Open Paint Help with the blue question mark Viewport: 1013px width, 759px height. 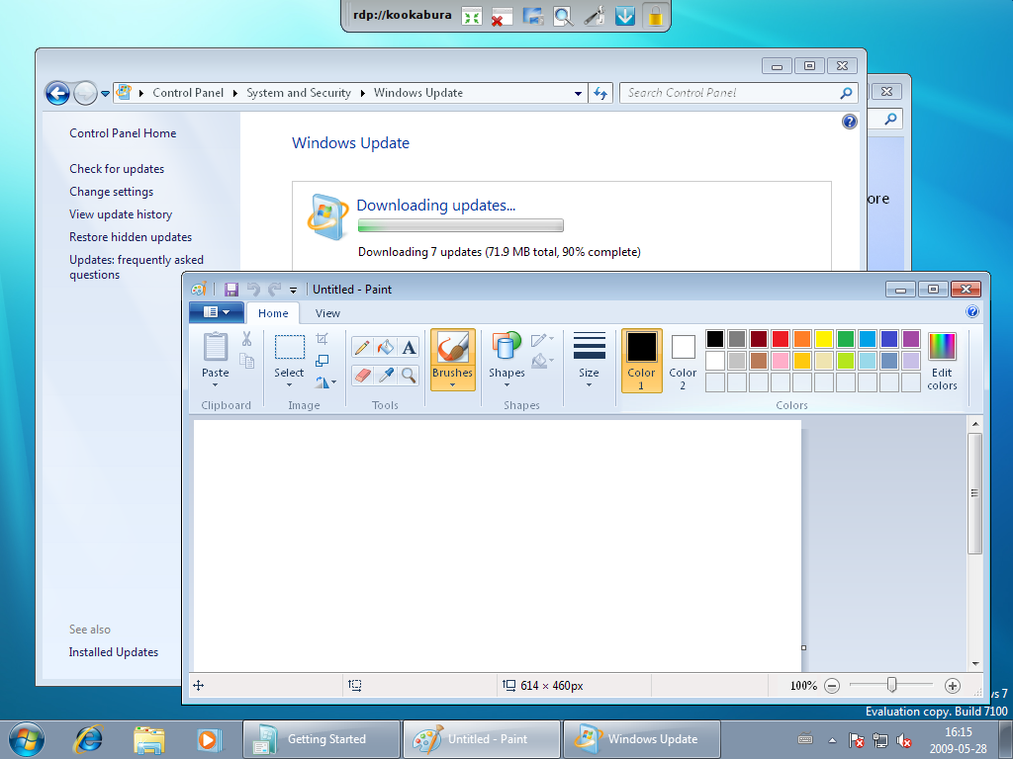pyautogui.click(x=972, y=312)
